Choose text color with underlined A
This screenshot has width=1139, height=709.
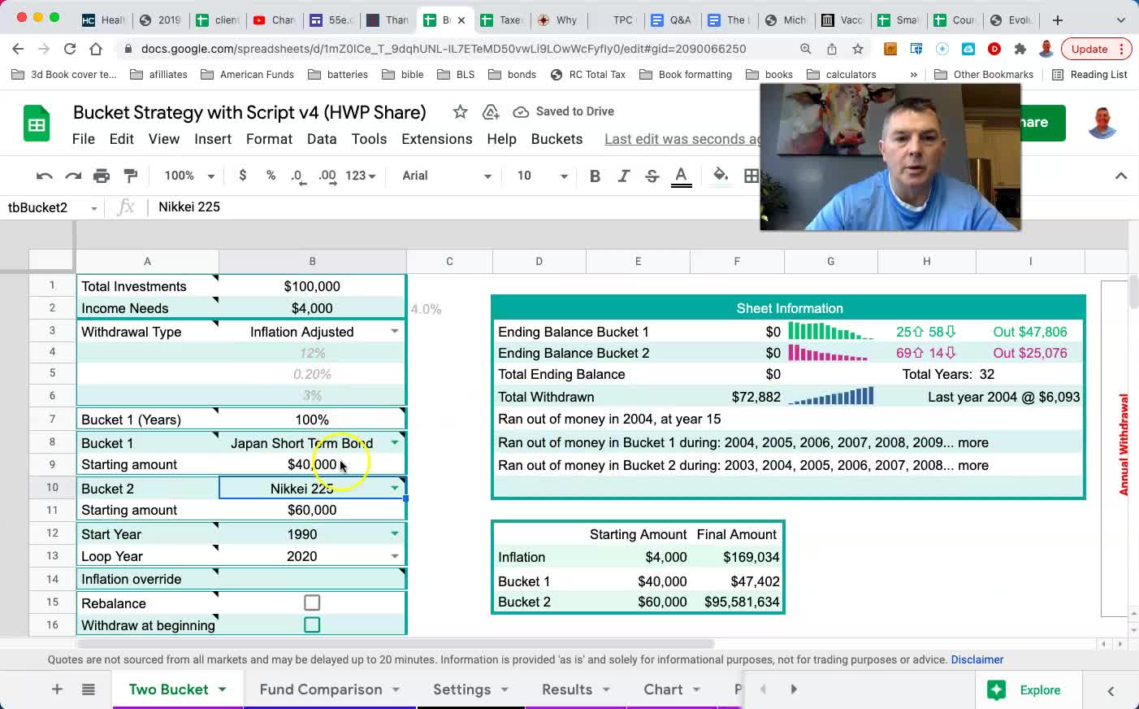pyautogui.click(x=682, y=176)
